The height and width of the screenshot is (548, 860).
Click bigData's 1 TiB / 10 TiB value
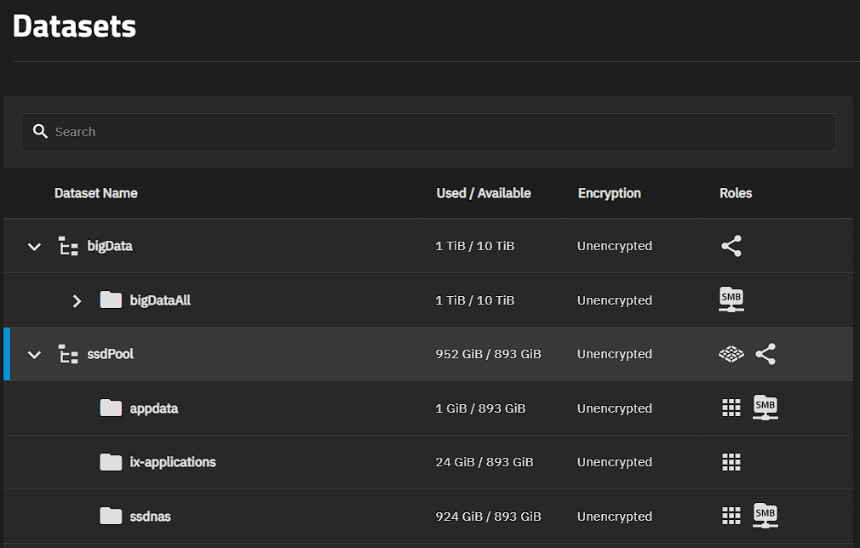pyautogui.click(x=475, y=246)
